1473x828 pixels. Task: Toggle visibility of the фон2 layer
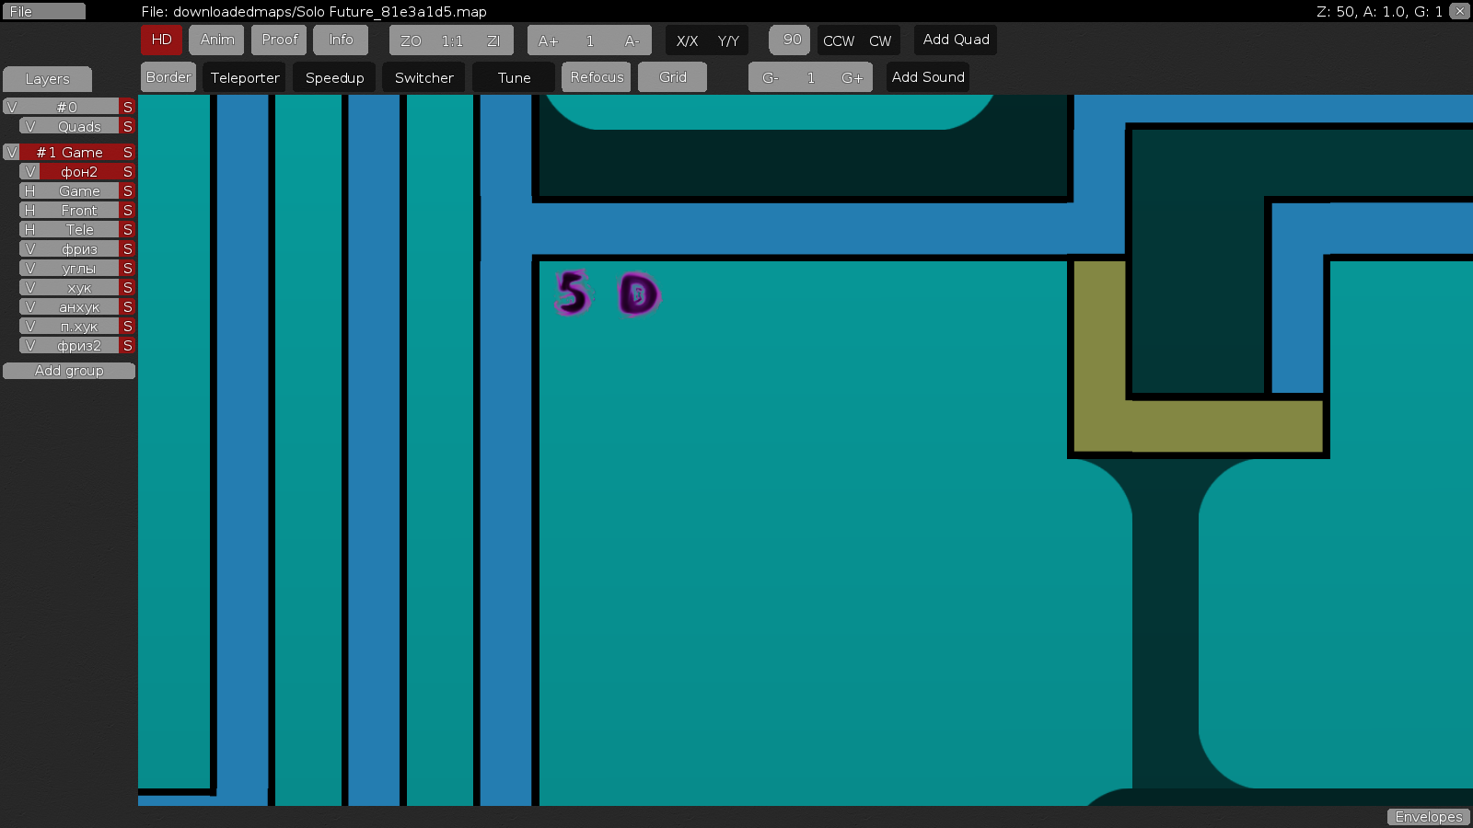pos(29,171)
